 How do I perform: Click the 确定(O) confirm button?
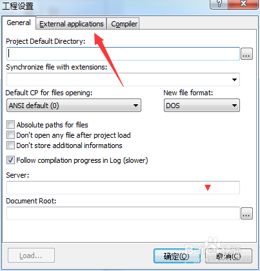click(177, 256)
